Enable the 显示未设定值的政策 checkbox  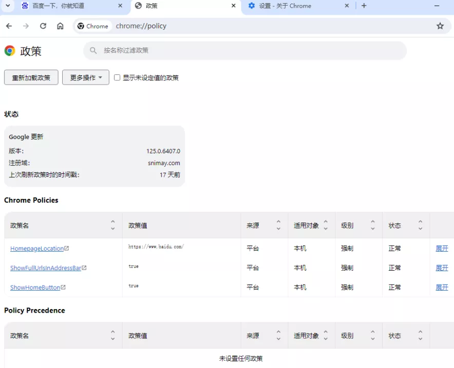pos(117,77)
